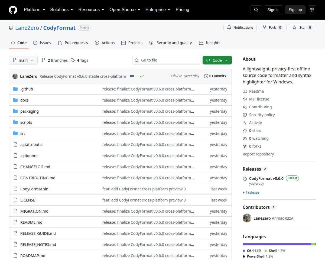Viewport: 325px width, 260px height.
Task: Open the Resources dropdown menu
Action: (91, 10)
